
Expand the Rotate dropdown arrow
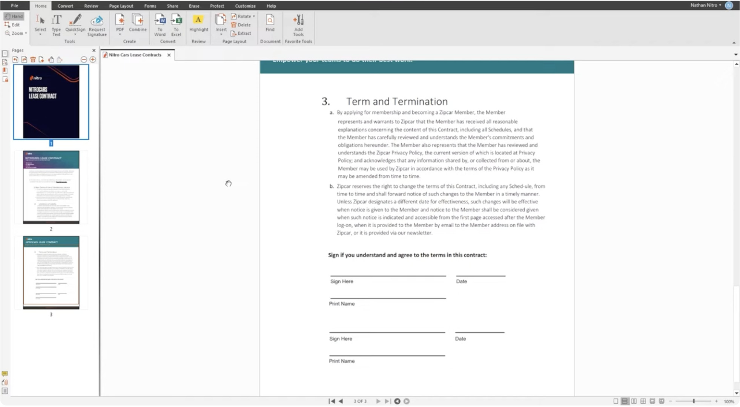[254, 16]
